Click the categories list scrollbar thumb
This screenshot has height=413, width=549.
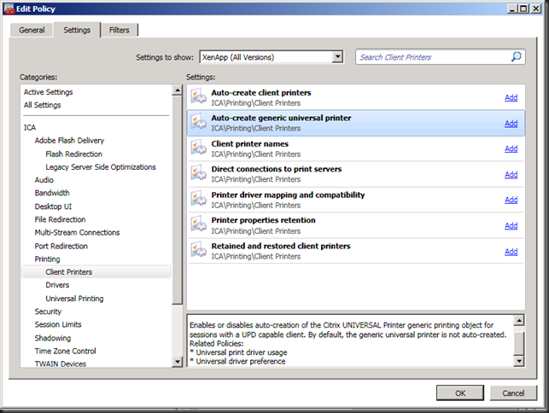[178, 200]
